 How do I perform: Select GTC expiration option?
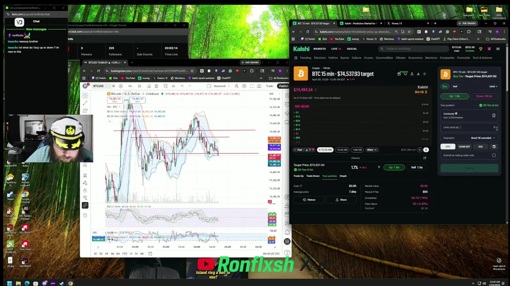tap(448, 147)
